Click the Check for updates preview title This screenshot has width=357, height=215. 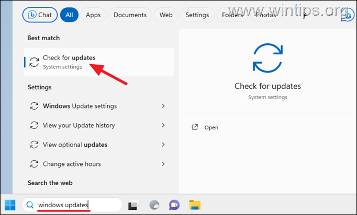(268, 86)
